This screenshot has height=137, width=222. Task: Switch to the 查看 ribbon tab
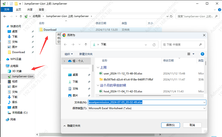[x=41, y=10]
